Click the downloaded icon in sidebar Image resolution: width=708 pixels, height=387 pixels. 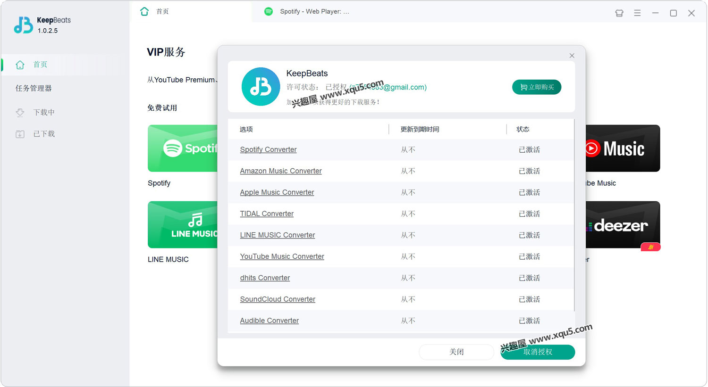pos(20,134)
